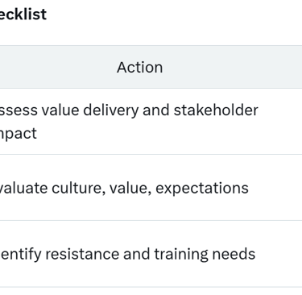Screen dimensions: 302x295
Task: Click the word "training" in last row
Action: click(x=181, y=255)
